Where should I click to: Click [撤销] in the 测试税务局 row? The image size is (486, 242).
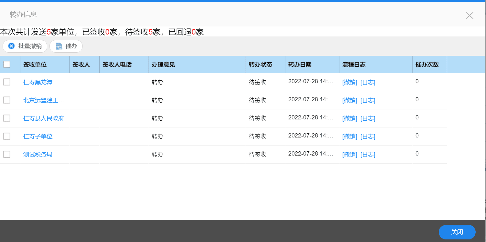pyautogui.click(x=350, y=155)
